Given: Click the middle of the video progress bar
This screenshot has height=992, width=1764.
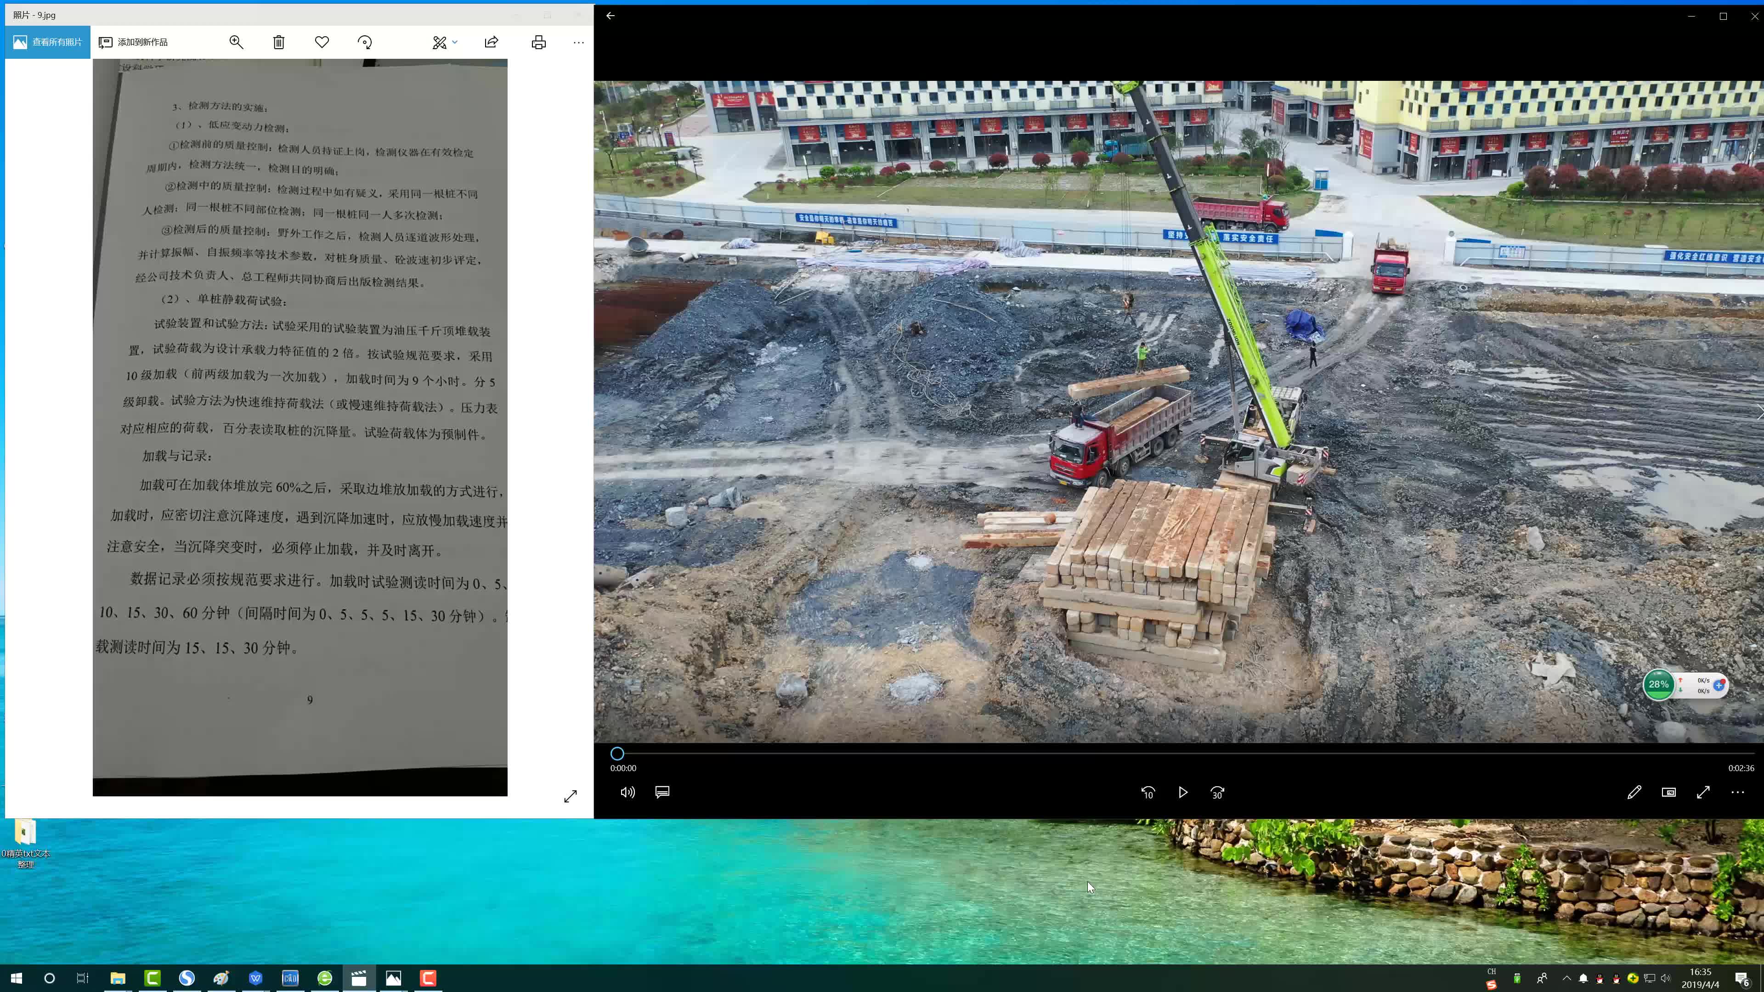Looking at the screenshot, I should 1182,753.
